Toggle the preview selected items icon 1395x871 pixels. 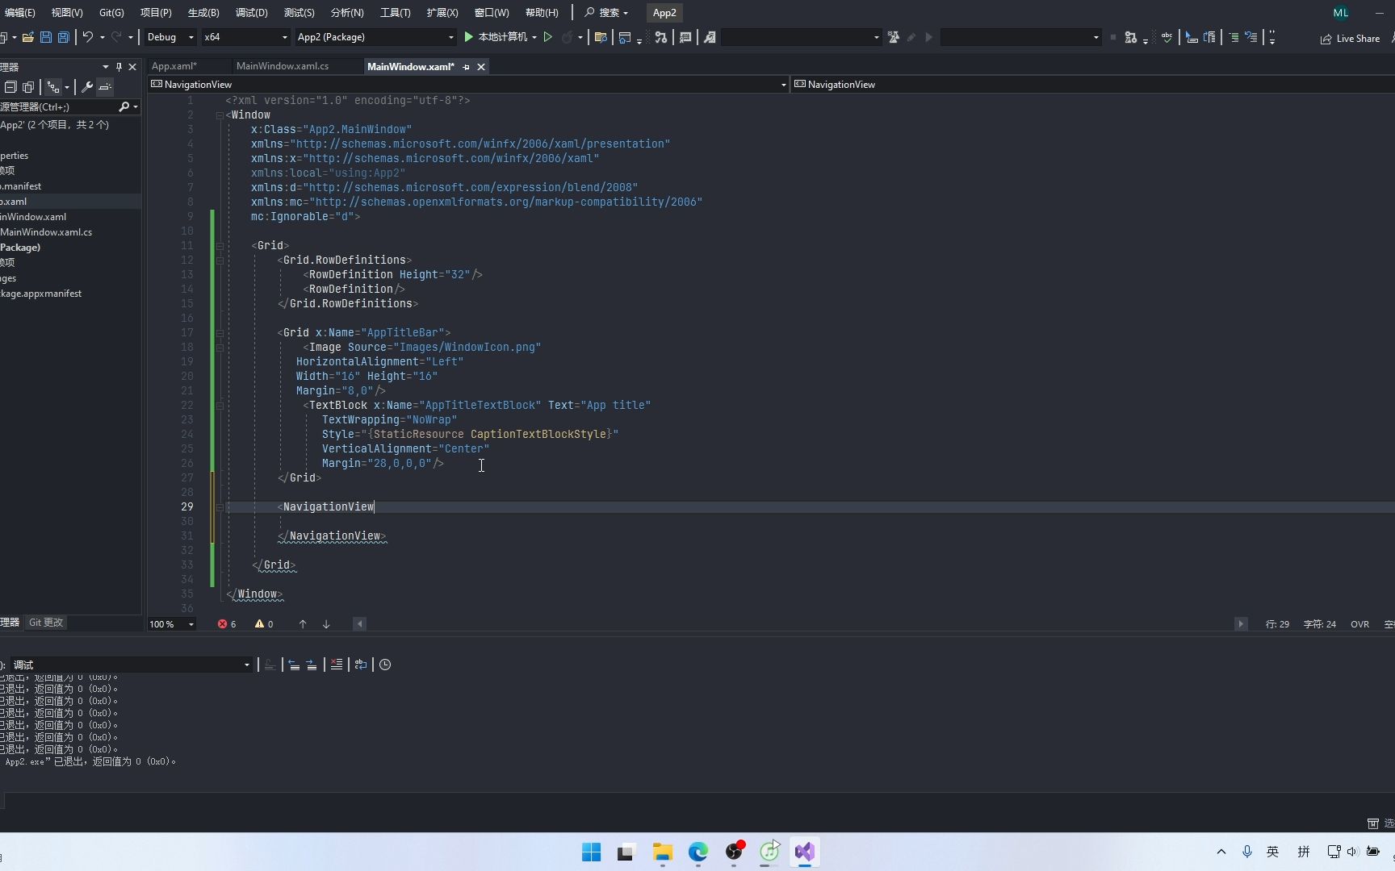point(106,87)
